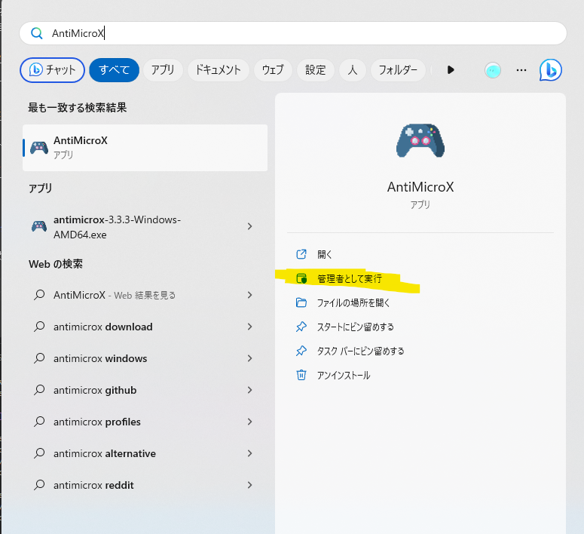
Task: Expand the antimicrox download chevron
Action: [249, 327]
